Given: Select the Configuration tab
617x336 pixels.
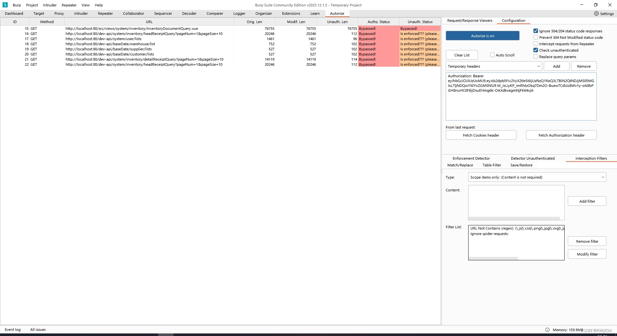Looking at the screenshot, I should tap(514, 21).
